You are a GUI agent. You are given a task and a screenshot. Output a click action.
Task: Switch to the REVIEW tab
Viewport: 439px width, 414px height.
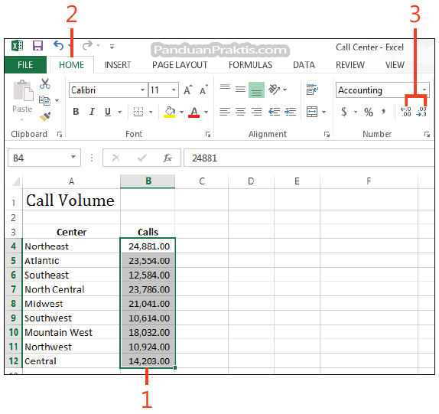tap(350, 65)
